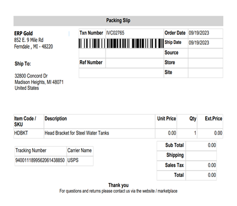The height and width of the screenshot is (206, 237).
Task: Click the Madison Heights address line
Action: 39,82
